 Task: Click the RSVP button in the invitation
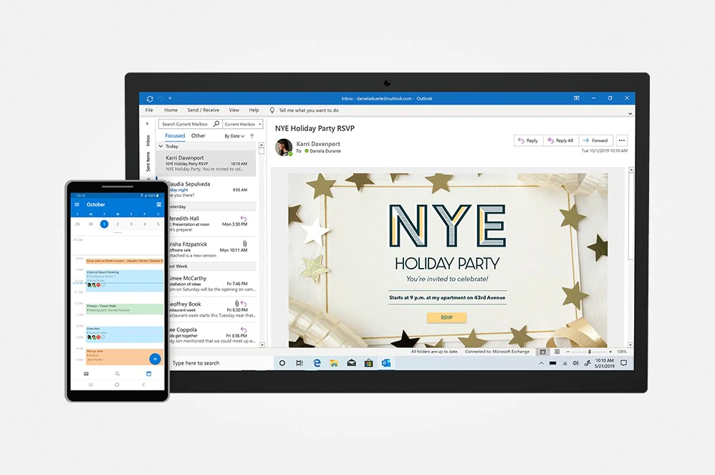click(x=446, y=317)
